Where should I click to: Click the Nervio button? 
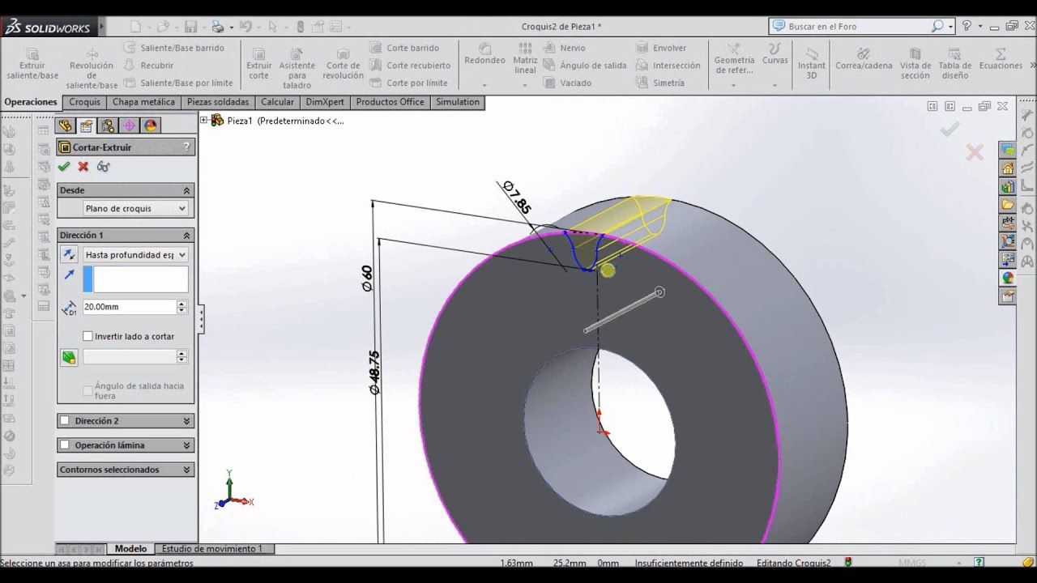(565, 48)
